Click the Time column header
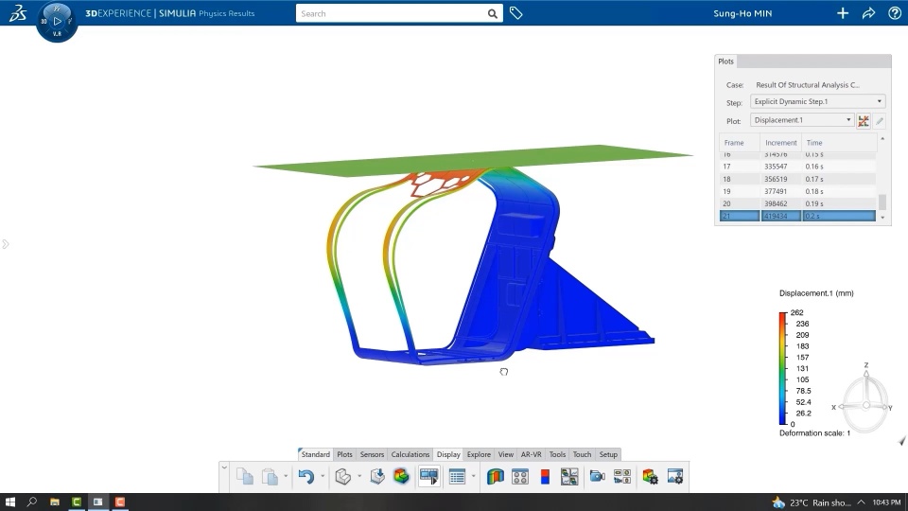The image size is (908, 511). tap(839, 143)
